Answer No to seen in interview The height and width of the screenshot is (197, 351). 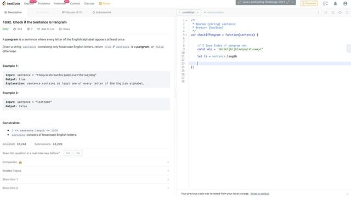point(78,153)
